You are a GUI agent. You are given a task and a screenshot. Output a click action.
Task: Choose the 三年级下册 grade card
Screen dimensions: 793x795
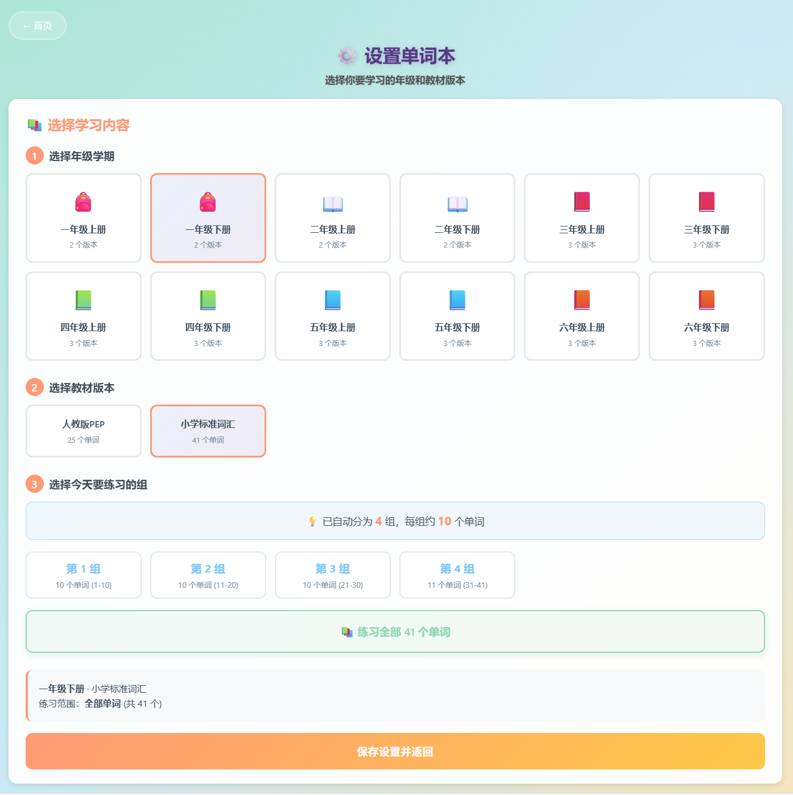(x=707, y=218)
